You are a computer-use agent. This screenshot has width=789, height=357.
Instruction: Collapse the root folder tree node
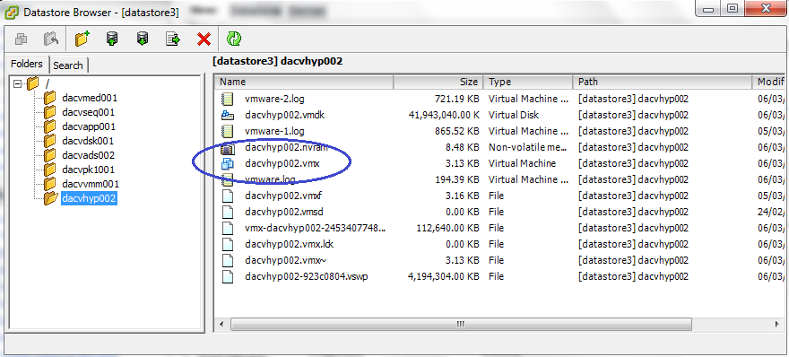[x=18, y=83]
